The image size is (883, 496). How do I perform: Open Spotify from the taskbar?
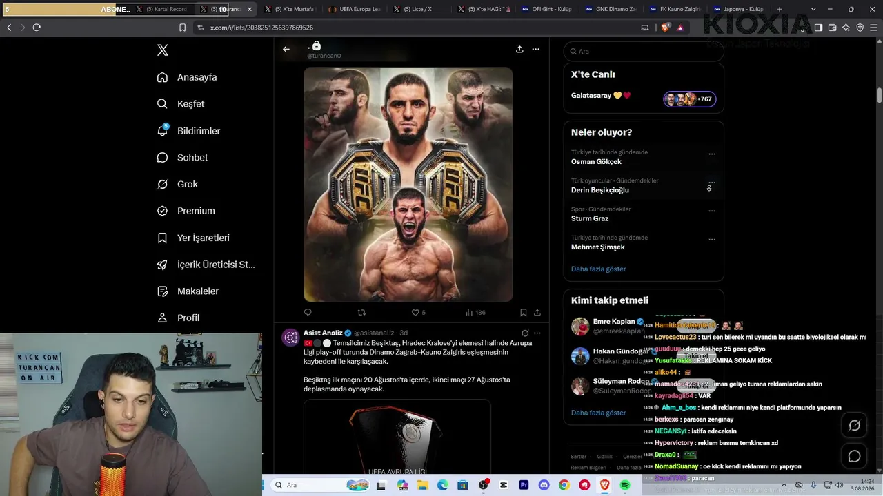click(x=625, y=485)
